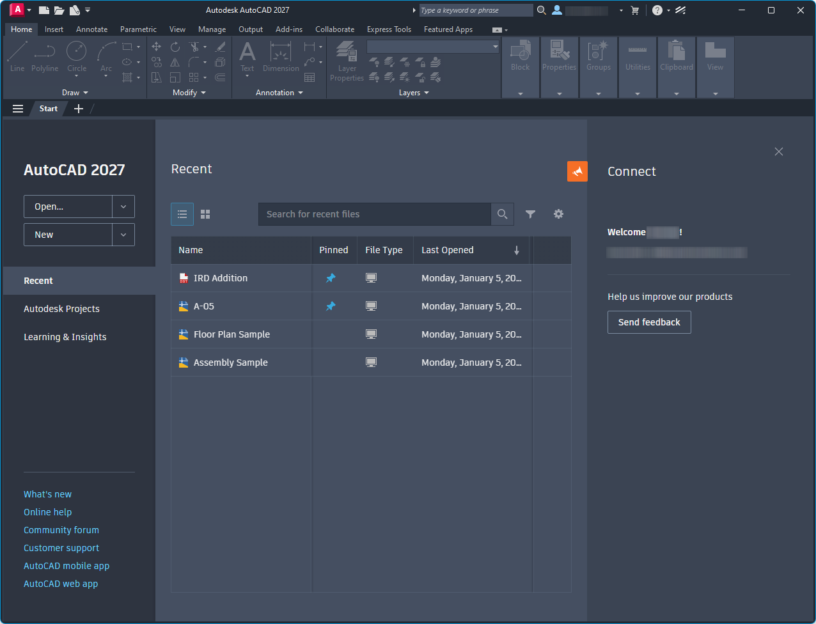Open the Annotate ribbon tab
Image resolution: width=816 pixels, height=624 pixels.
click(91, 29)
